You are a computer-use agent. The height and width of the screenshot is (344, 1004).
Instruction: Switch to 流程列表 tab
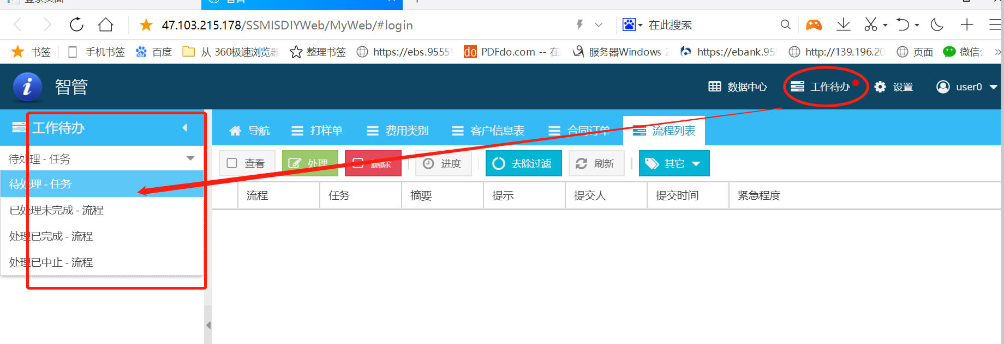tap(664, 131)
